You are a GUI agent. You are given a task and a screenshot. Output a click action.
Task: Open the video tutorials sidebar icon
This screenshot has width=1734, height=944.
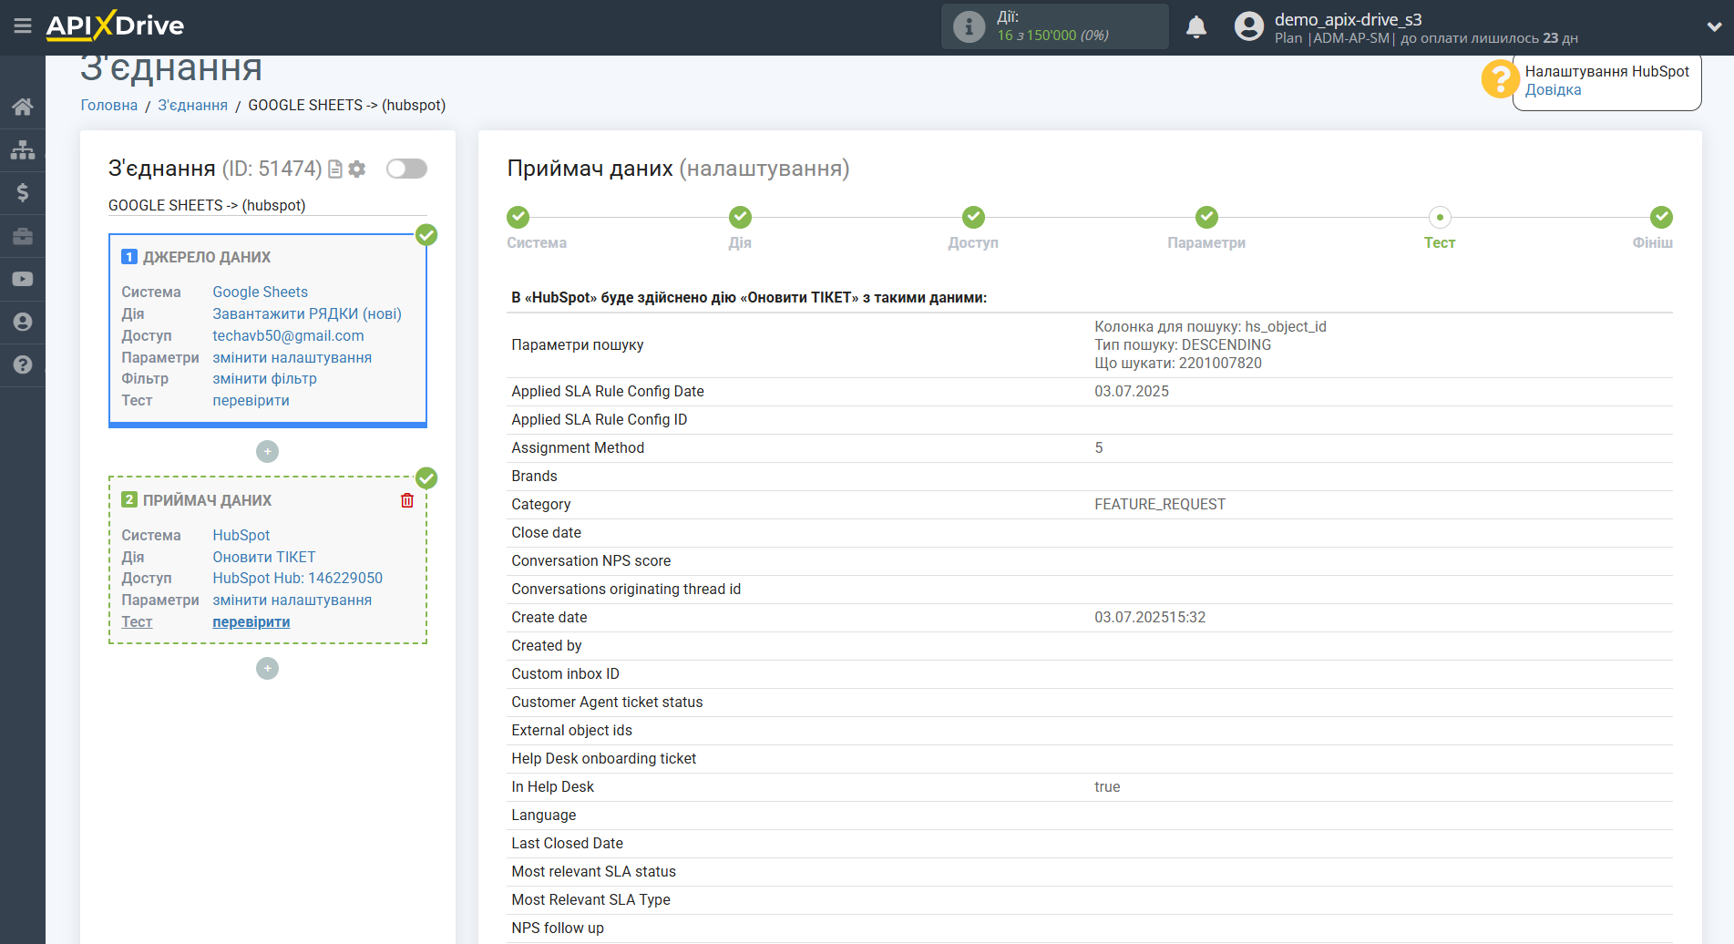23,279
